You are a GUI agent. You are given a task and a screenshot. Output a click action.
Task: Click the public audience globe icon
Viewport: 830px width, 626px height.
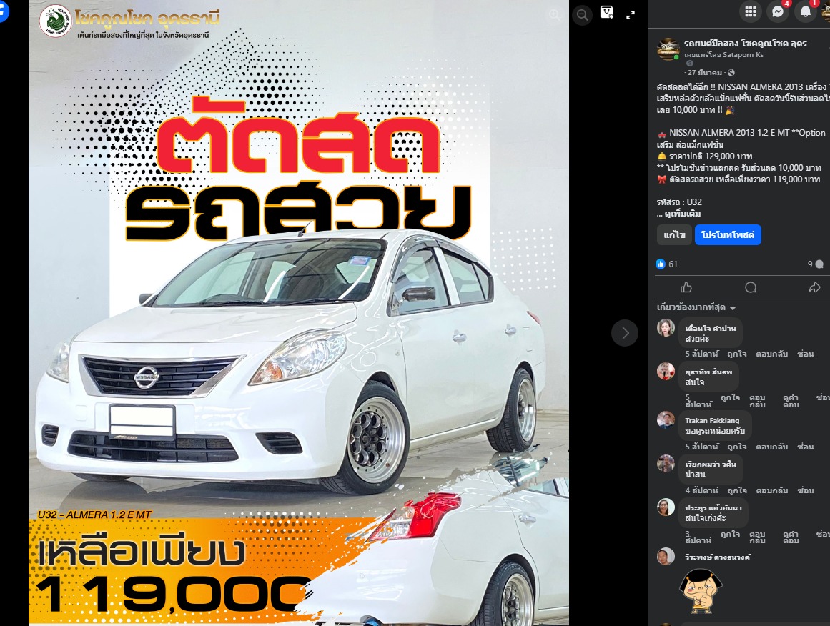tap(731, 72)
